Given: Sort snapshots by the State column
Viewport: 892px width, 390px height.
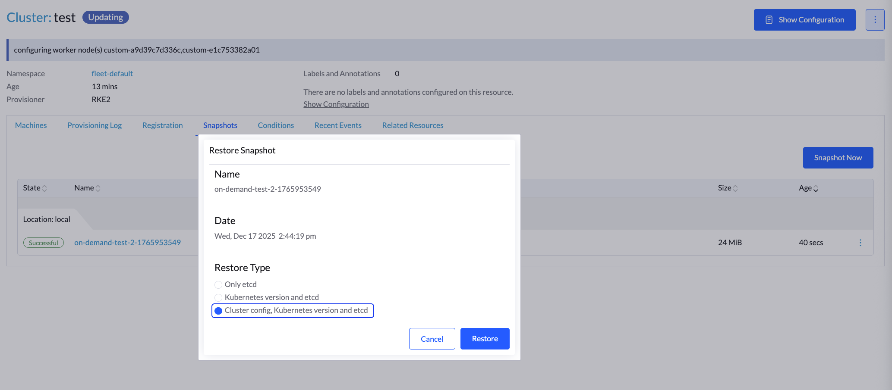Looking at the screenshot, I should click(35, 188).
